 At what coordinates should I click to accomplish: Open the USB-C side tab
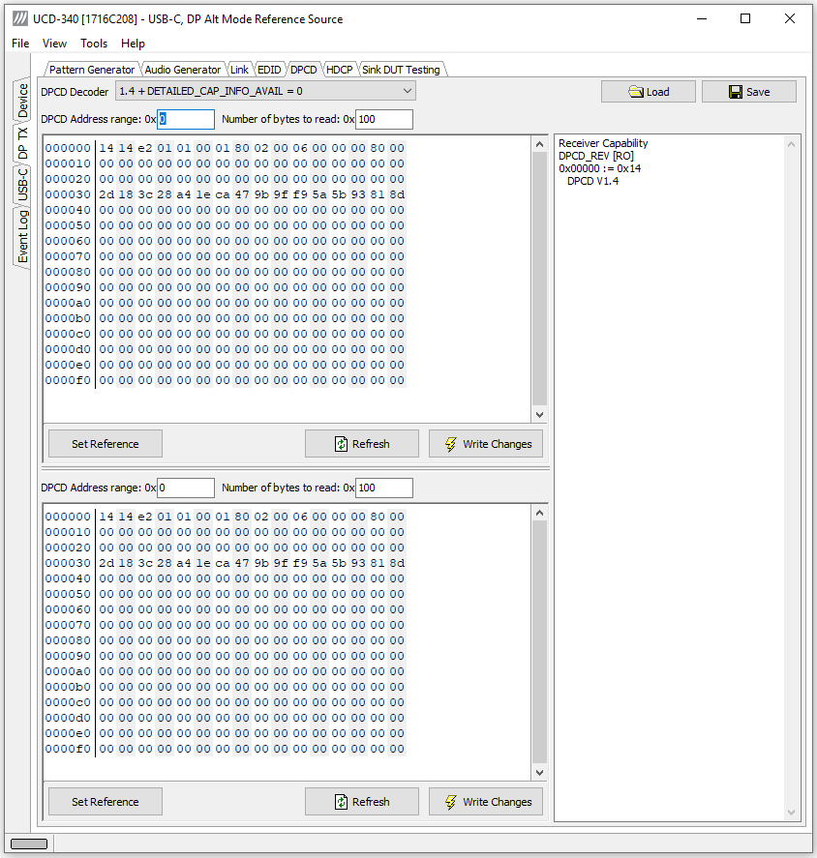pos(22,184)
